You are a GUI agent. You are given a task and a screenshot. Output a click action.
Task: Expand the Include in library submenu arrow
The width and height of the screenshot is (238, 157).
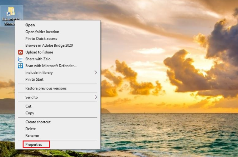(x=96, y=73)
